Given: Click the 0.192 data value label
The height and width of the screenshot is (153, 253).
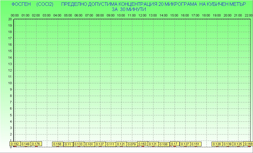Looking at the screenshot, I should tap(15, 144).
